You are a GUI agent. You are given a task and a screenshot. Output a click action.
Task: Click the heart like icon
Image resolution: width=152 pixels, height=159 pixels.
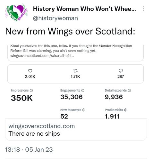[30, 71]
